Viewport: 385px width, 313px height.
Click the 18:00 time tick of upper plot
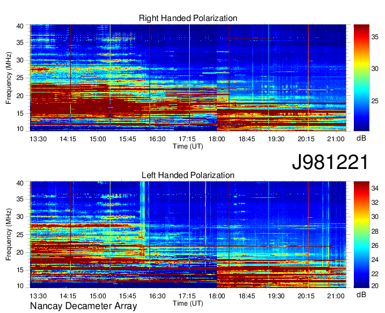coord(217,139)
